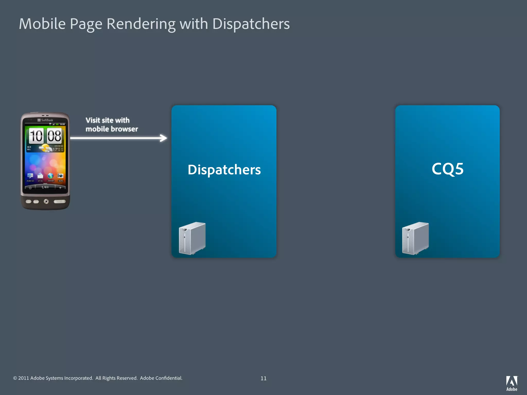Click the server icon in the Dispatchers box

tap(192, 238)
